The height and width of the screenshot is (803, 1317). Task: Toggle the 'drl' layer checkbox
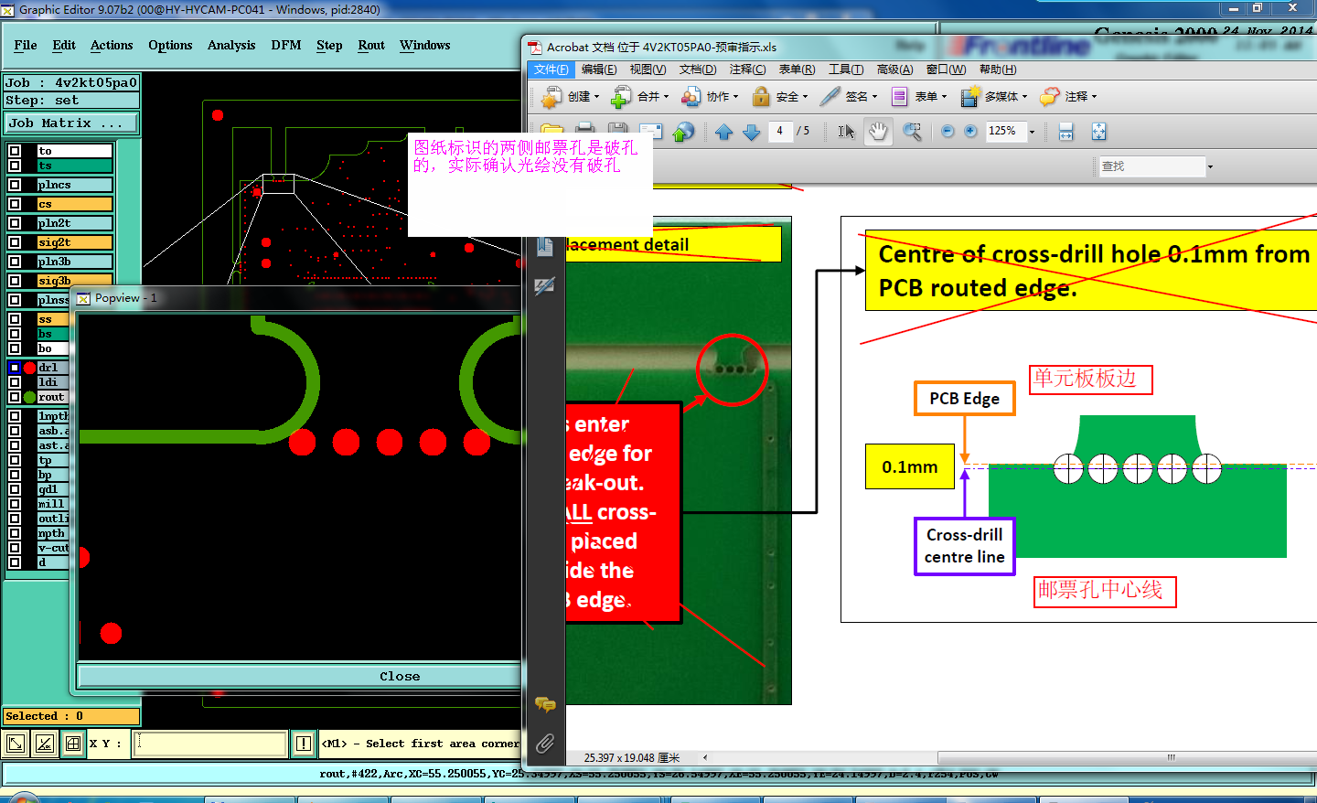[15, 368]
